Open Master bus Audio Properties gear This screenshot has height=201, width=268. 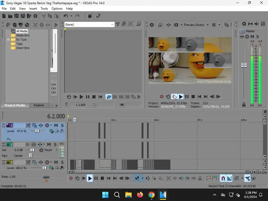click(244, 24)
